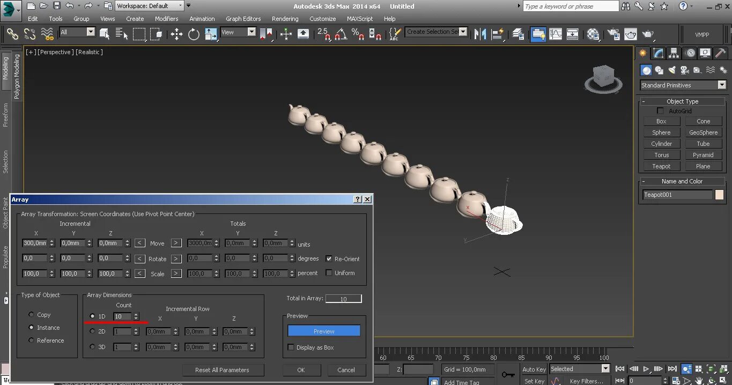Open the Standard Primitives dropdown
This screenshot has width=732, height=385.
coord(683,85)
